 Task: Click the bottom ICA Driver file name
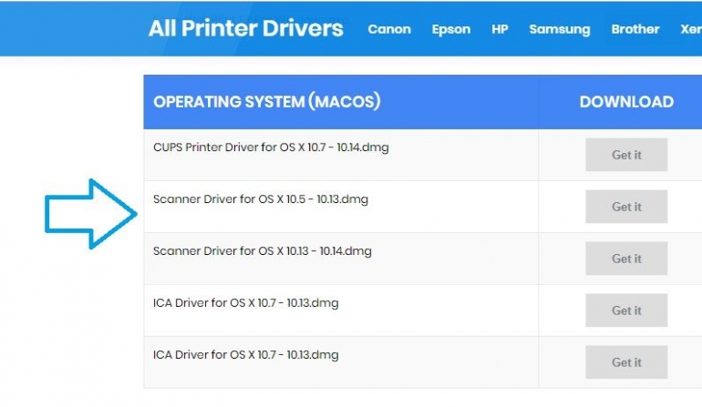[246, 354]
